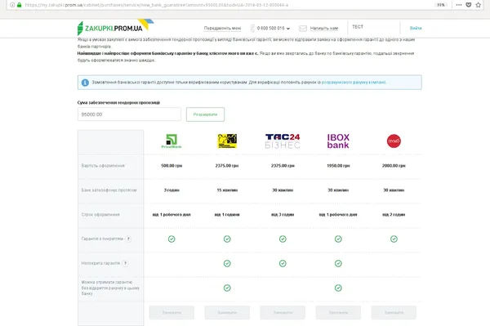Click the '3 години' callback time
This screenshot has width=490, height=326.
coord(171,190)
